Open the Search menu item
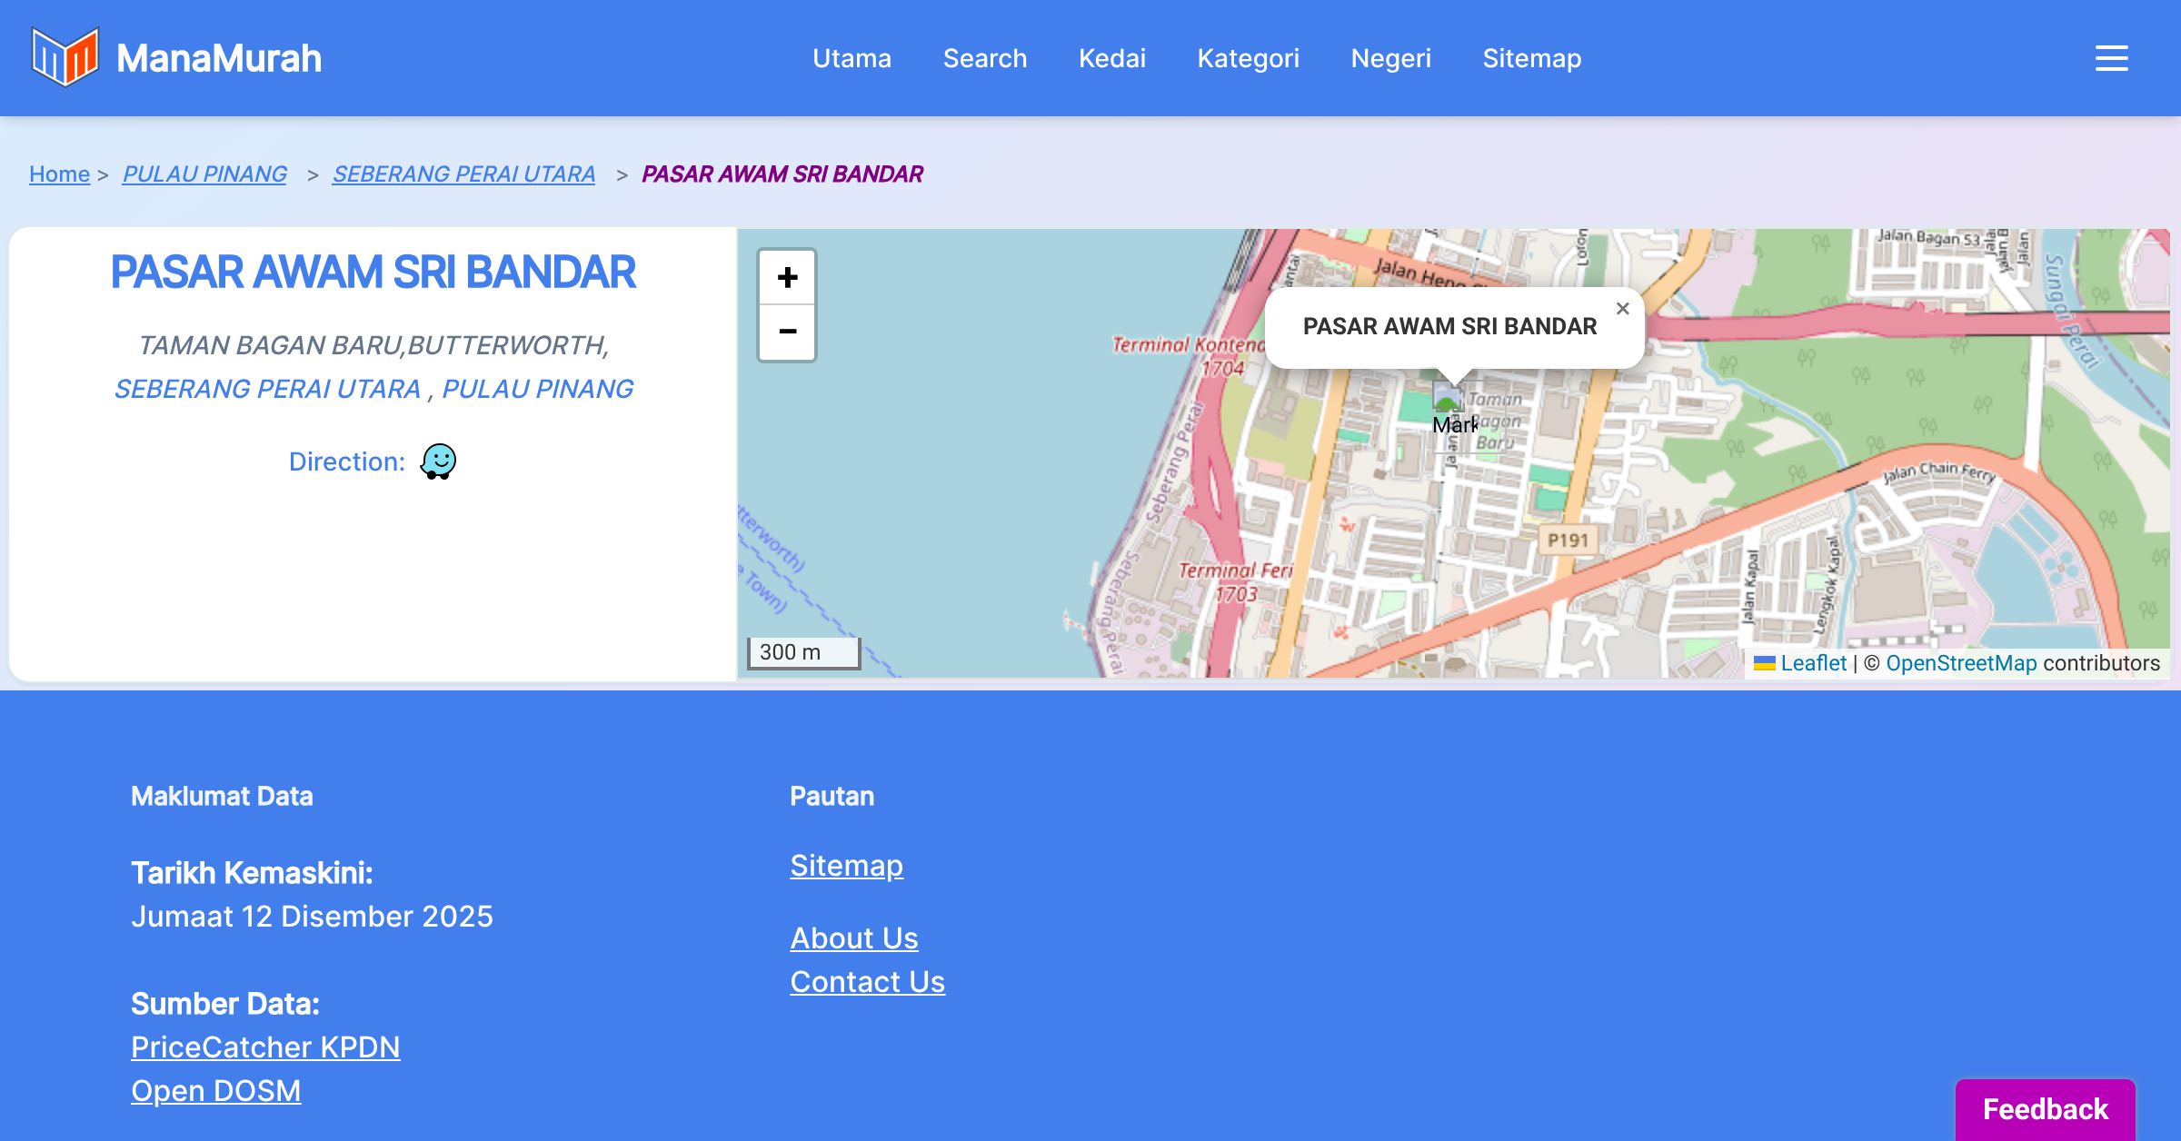The image size is (2181, 1141). [x=985, y=58]
